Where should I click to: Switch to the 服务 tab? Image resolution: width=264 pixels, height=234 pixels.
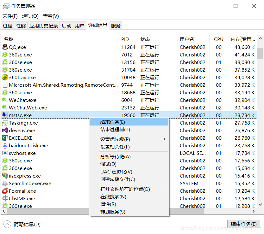116,26
